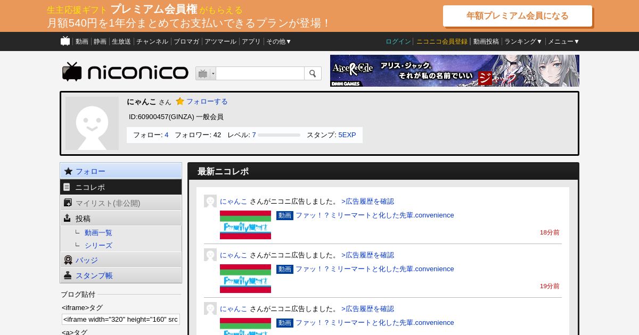Image resolution: width=639 pixels, height=335 pixels.
Task: Open search target dropdown next to search box
Action: [x=206, y=73]
